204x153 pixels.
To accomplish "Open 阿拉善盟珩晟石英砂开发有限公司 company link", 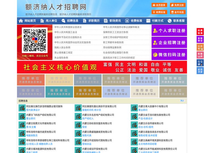I will tap(99, 106).
